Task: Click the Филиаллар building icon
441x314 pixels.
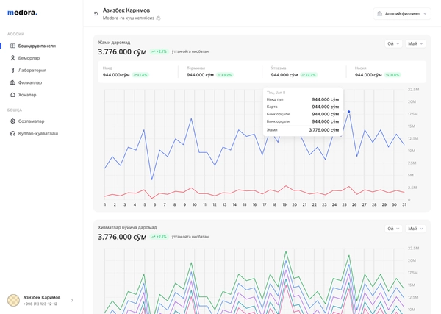Action: click(x=12, y=82)
